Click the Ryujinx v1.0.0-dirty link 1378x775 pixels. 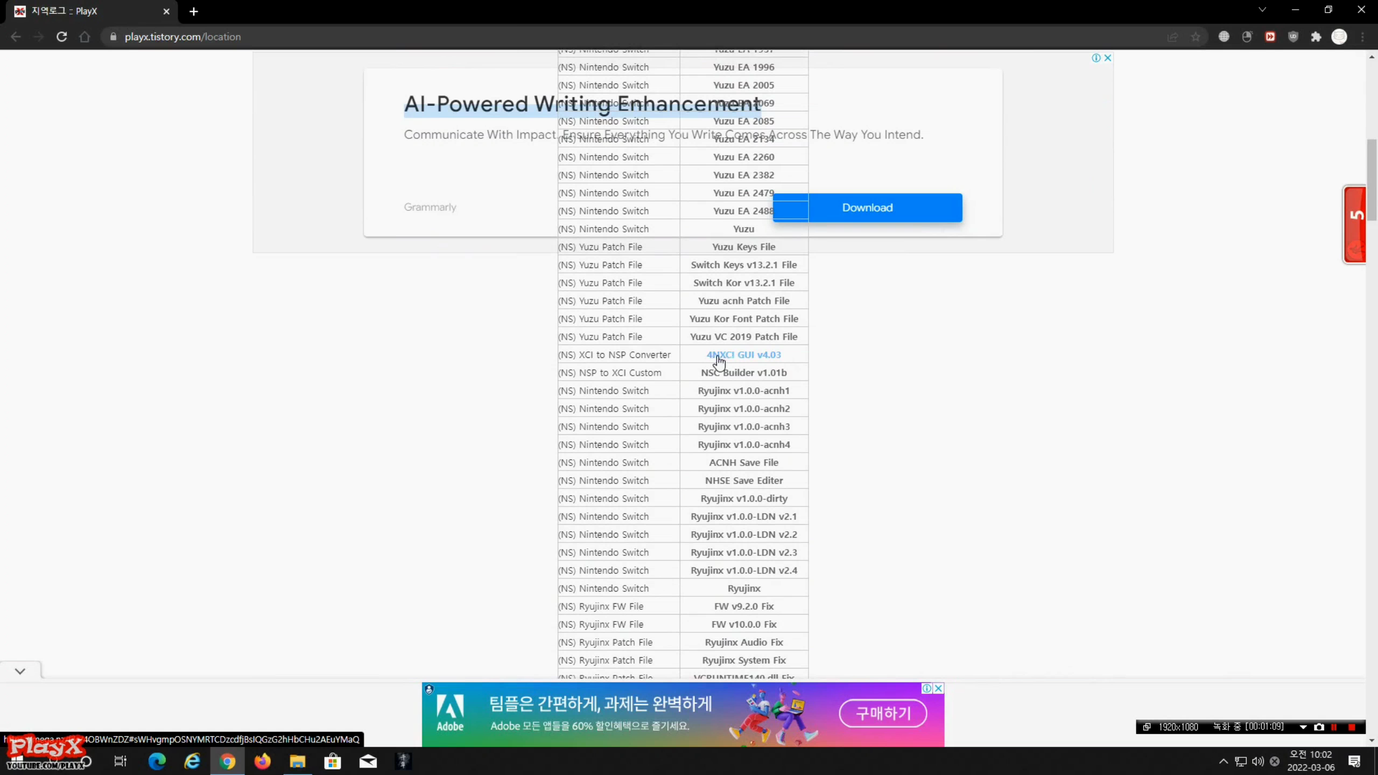[743, 498]
